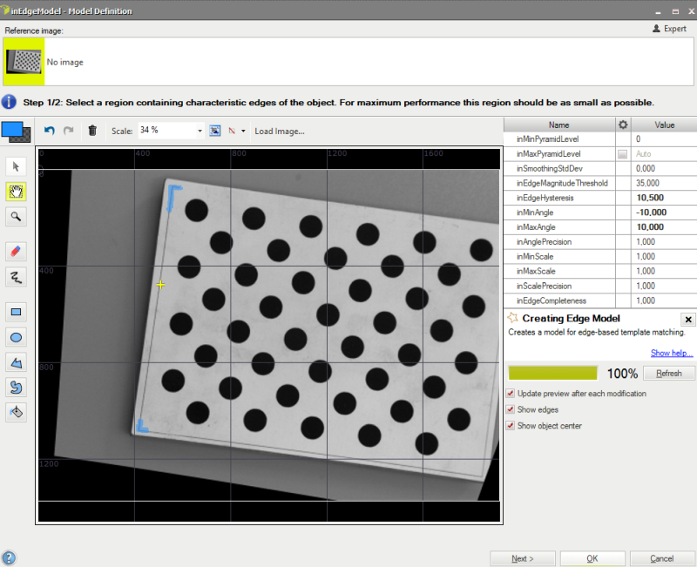Click the fit-image-to-view icon
Screen dimensions: 697x567
tap(214, 131)
